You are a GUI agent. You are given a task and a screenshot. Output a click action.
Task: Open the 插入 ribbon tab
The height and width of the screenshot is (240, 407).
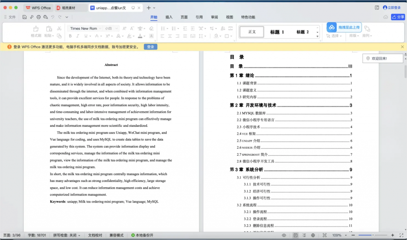[169, 17]
